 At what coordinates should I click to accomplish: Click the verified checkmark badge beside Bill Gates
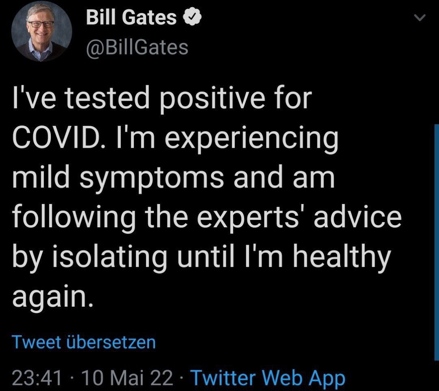pos(192,18)
